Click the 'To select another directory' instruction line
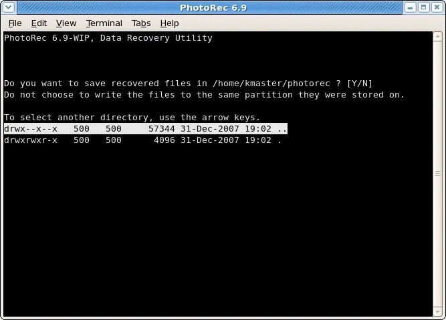Screen dimensions: 446x320 click(x=132, y=118)
